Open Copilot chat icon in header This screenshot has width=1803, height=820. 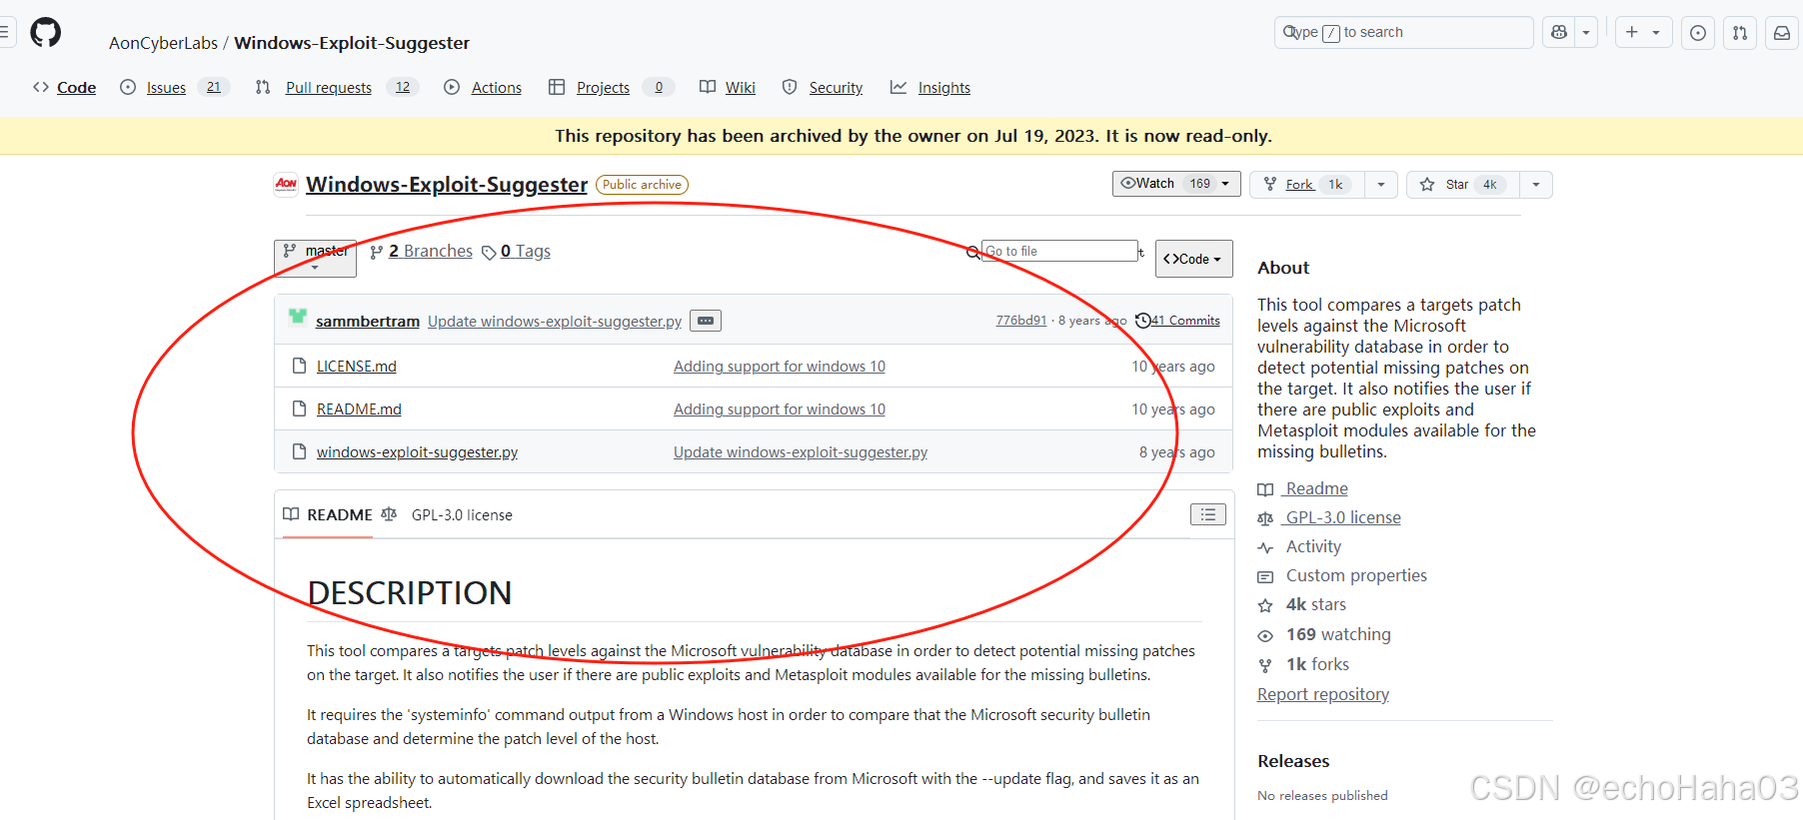pos(1559,32)
